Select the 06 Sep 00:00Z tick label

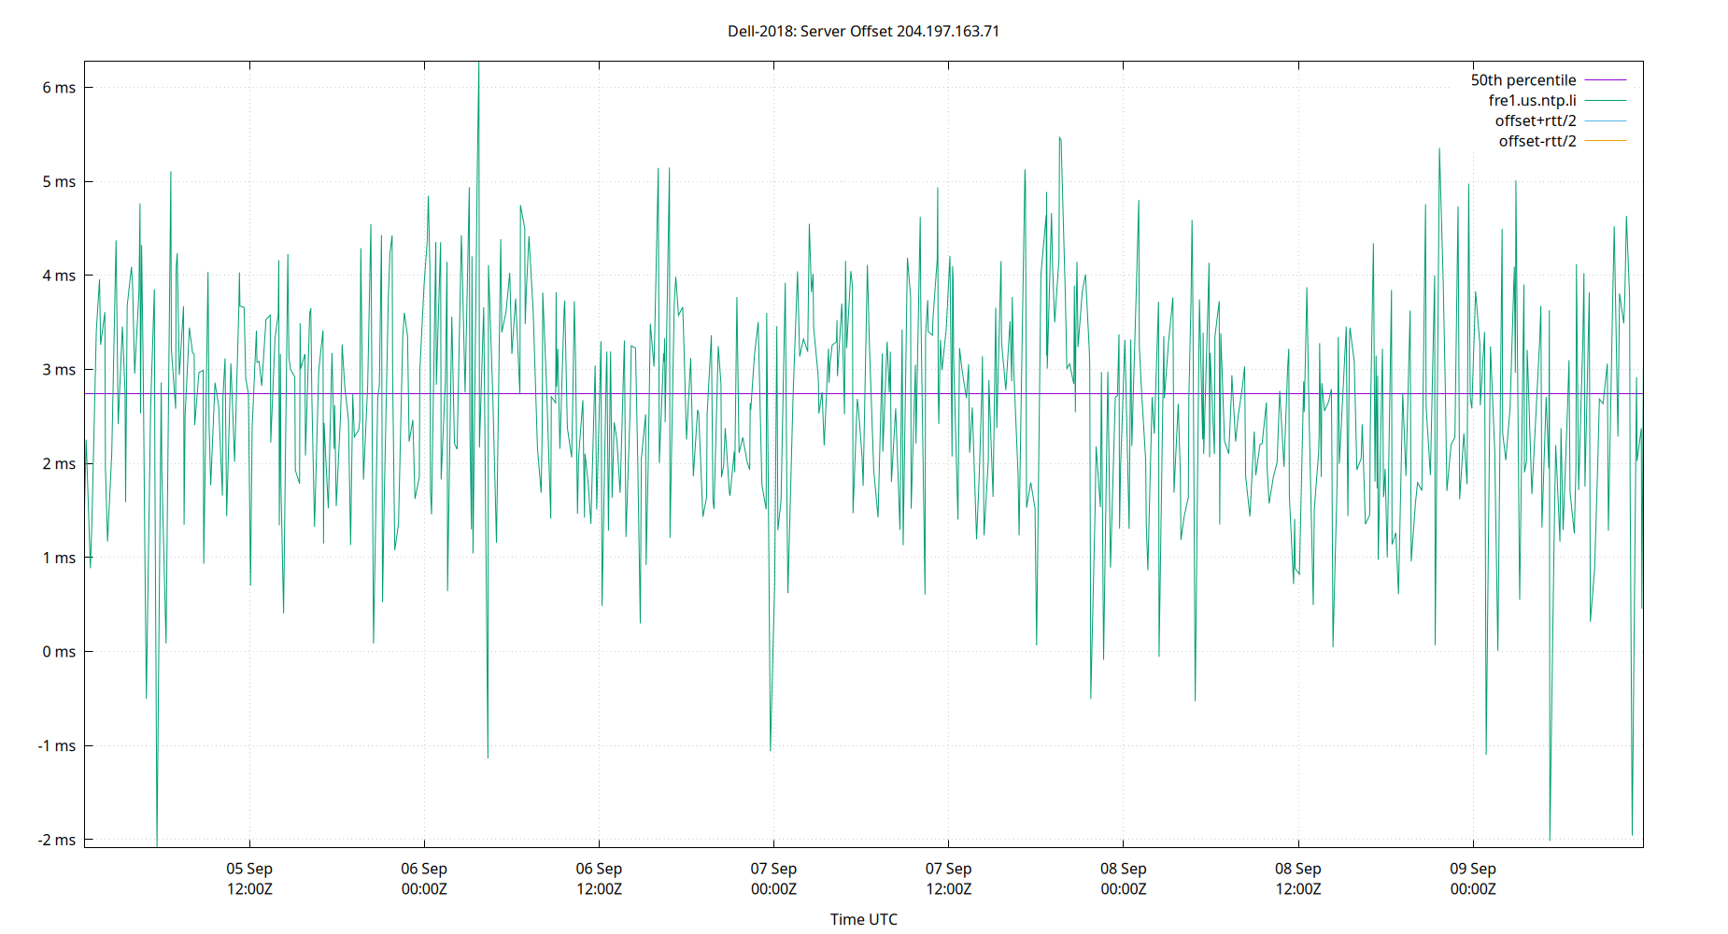tap(425, 878)
